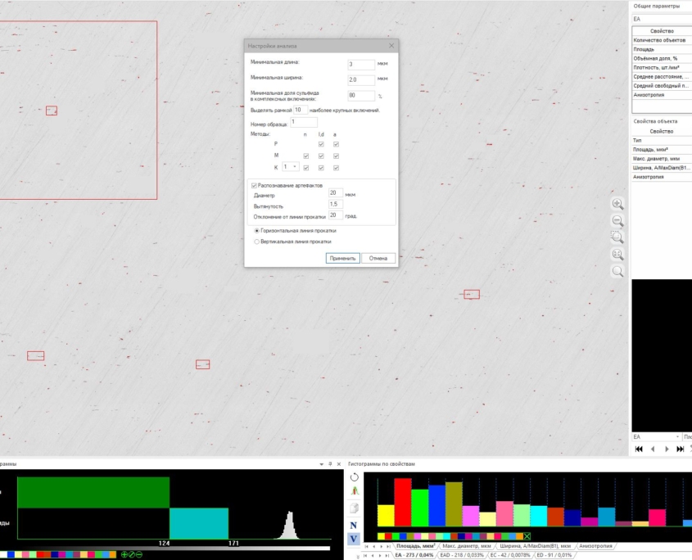Click the circular refresh arrow beside the property histogram
This screenshot has width=692, height=560.
pyautogui.click(x=354, y=477)
